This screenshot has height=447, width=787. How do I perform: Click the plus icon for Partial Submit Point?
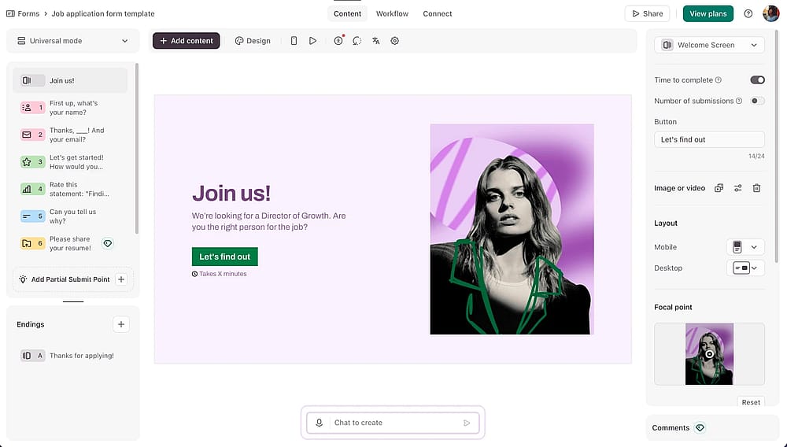121,279
